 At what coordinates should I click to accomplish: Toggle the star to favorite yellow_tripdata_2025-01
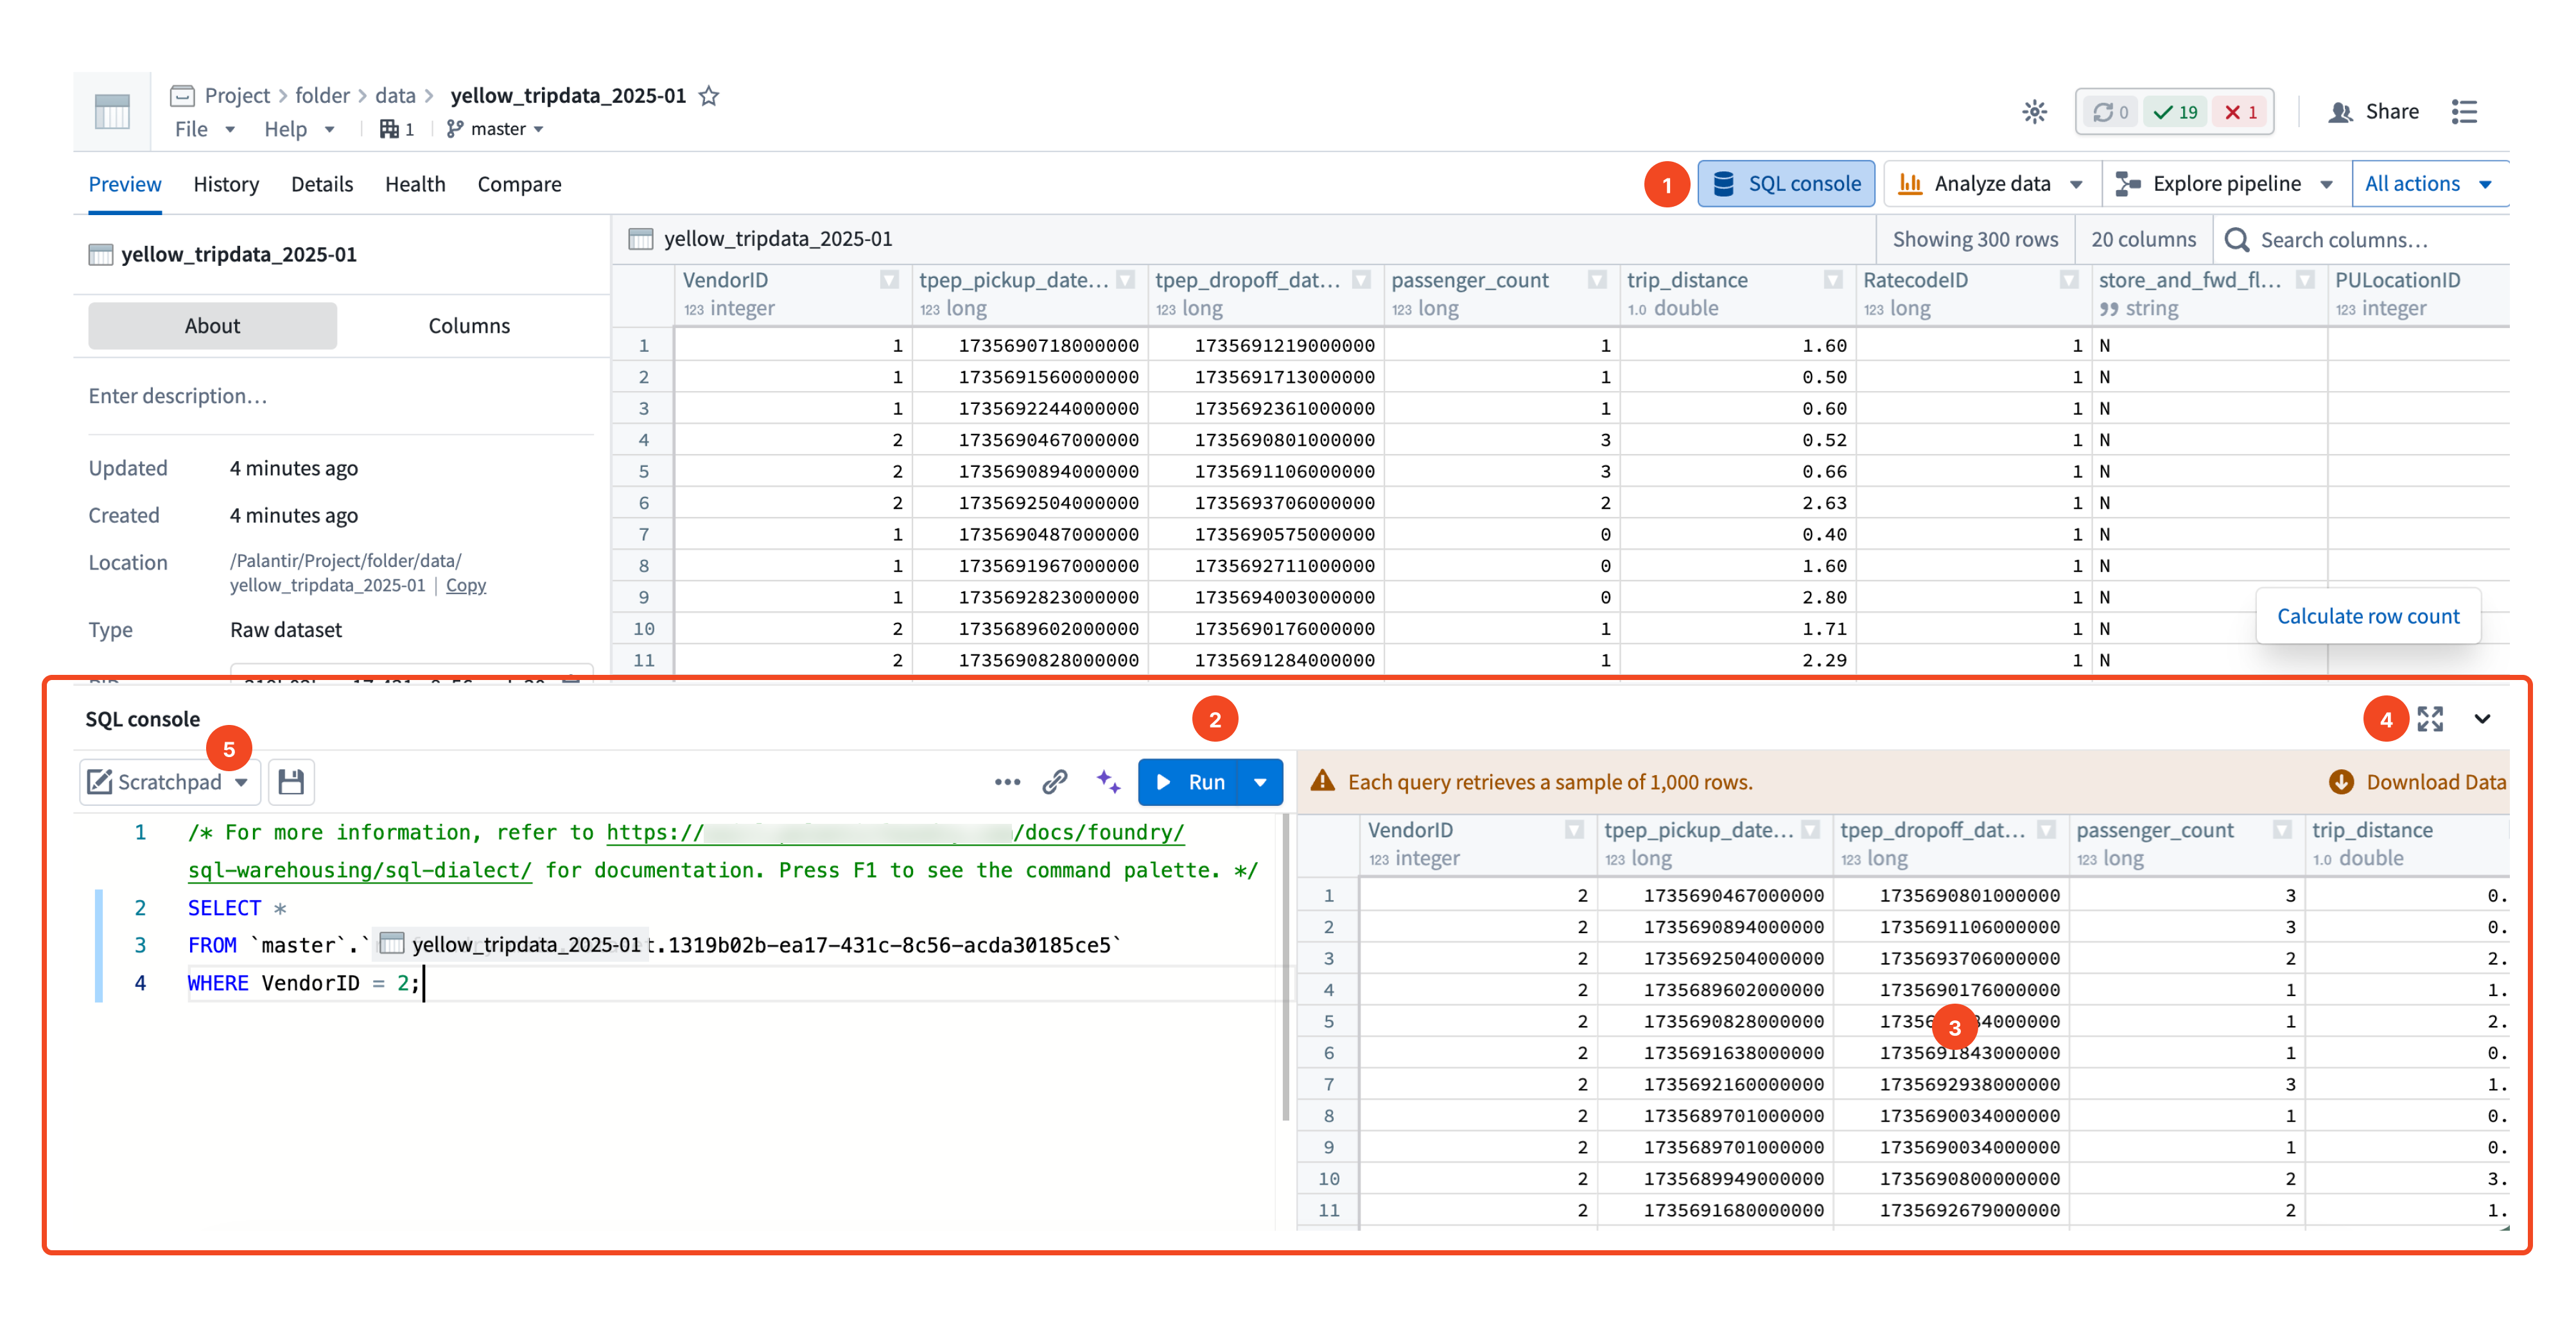[710, 96]
